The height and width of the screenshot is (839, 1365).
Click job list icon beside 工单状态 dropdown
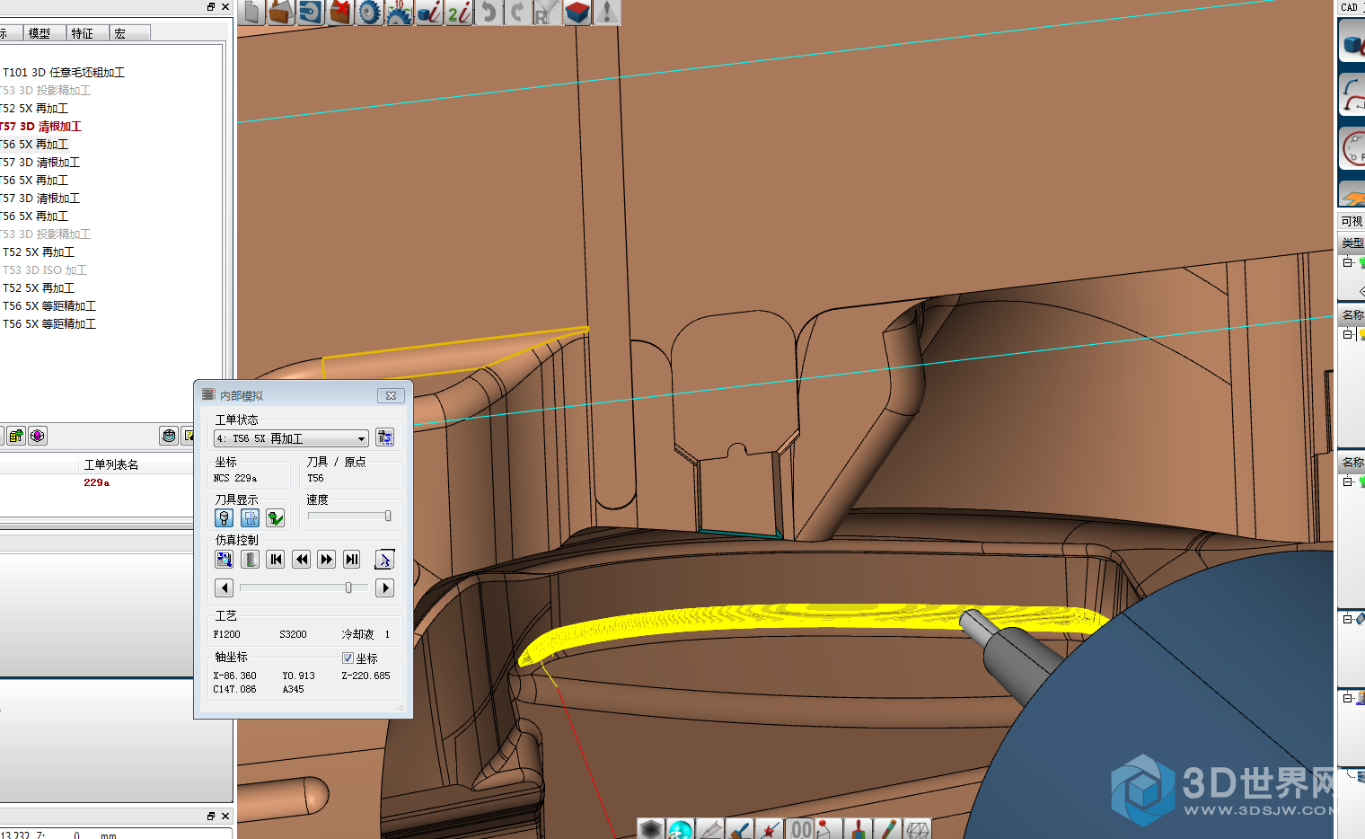click(385, 437)
